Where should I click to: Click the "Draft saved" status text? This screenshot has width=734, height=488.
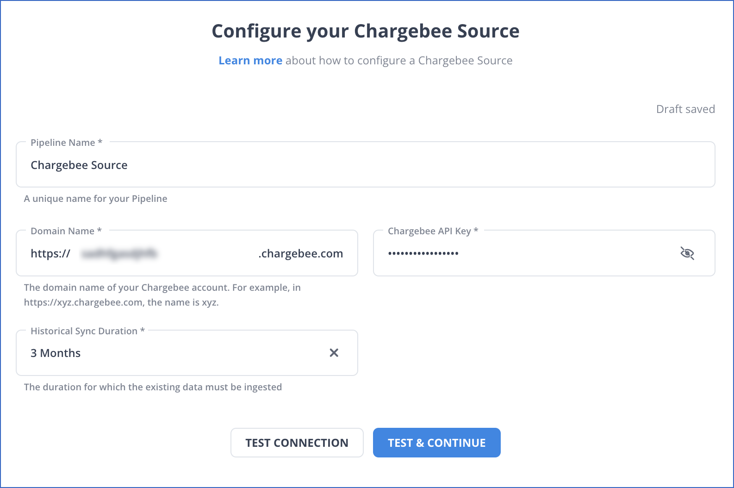point(685,109)
